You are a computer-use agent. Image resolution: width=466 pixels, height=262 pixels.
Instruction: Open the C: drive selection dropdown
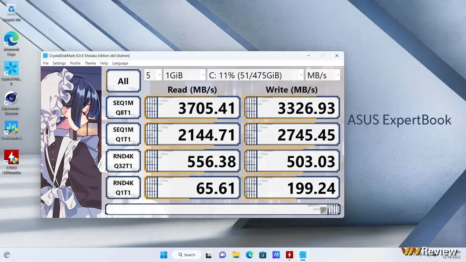(256, 75)
